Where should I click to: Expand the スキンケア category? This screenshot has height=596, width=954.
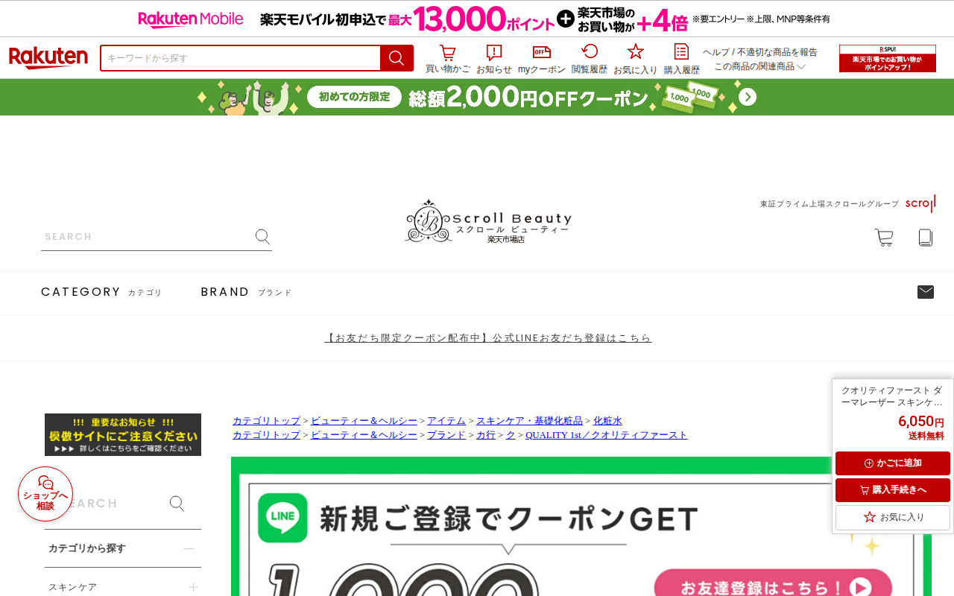[193, 587]
